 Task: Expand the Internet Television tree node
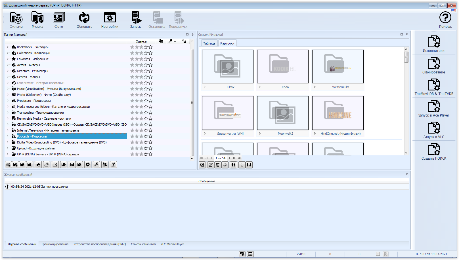point(8,130)
